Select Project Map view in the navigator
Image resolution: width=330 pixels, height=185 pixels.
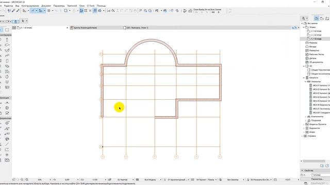[x=317, y=18]
